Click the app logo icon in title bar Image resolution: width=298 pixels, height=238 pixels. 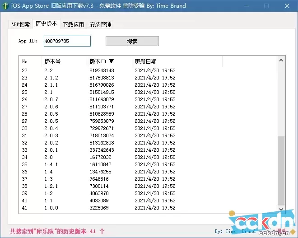pyautogui.click(x=5, y=6)
